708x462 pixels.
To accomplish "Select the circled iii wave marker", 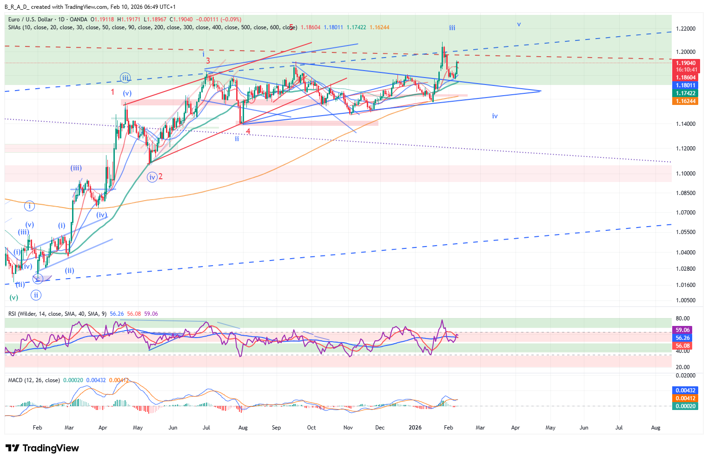I will click(x=125, y=78).
